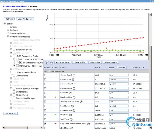
Task: Expand the Settings node
Action: (8, 30)
